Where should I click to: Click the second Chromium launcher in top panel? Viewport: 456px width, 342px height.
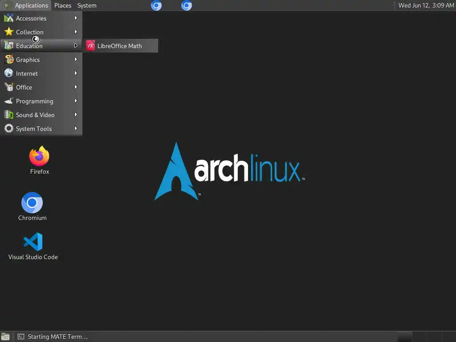tap(187, 5)
